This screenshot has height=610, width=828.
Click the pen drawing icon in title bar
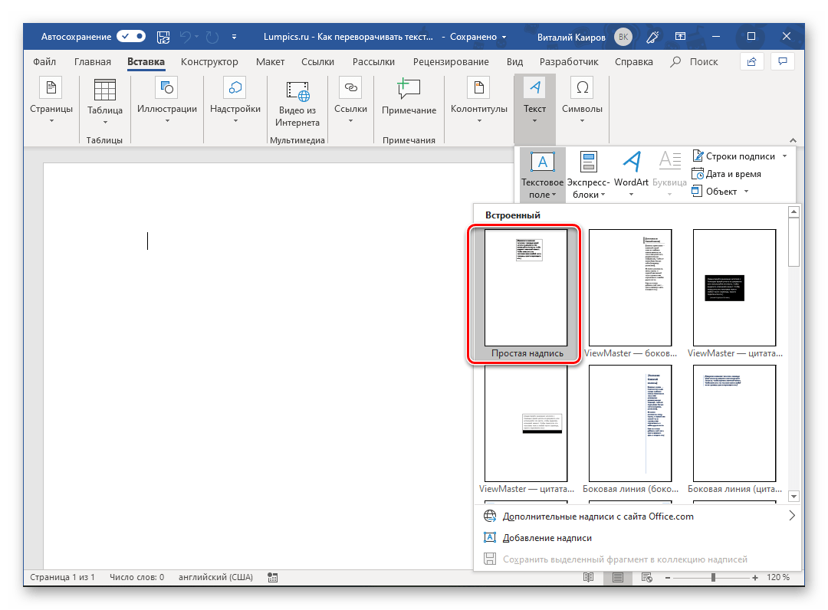(652, 37)
